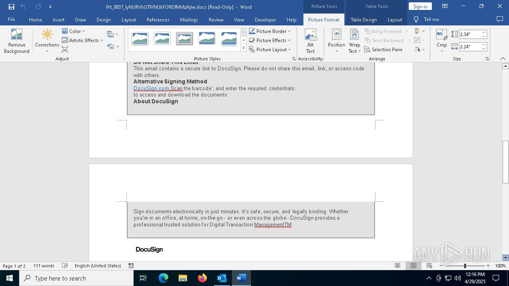Switch to Home tab
The image size is (509, 286).
coord(35,19)
